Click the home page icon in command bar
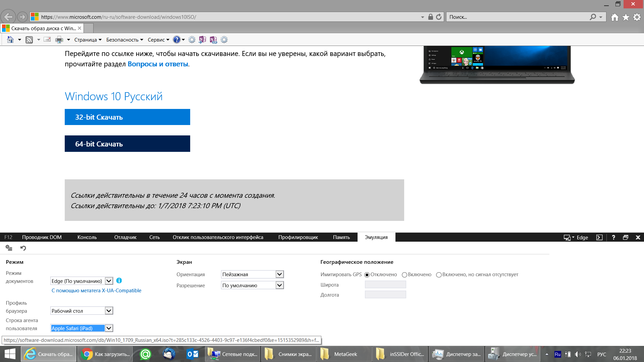Viewport: 644px width, 362px height. pos(10,40)
